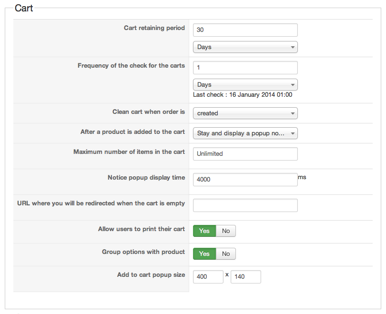Select No for Allow users to print cart
Screen dimensions: 386x314
point(226,231)
